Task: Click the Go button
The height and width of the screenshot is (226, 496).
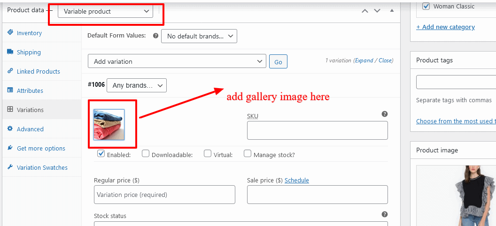Action: 278,61
